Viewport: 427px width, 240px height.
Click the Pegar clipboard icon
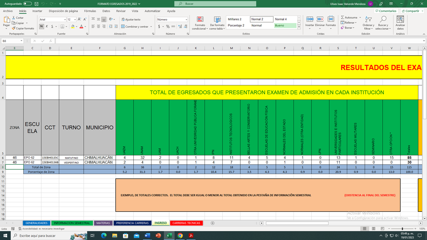coord(6,20)
